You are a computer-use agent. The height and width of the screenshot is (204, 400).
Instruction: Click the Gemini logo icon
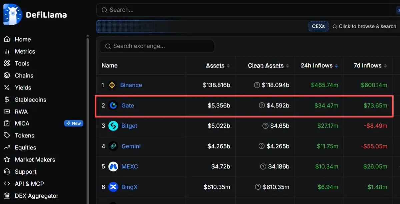pos(113,146)
